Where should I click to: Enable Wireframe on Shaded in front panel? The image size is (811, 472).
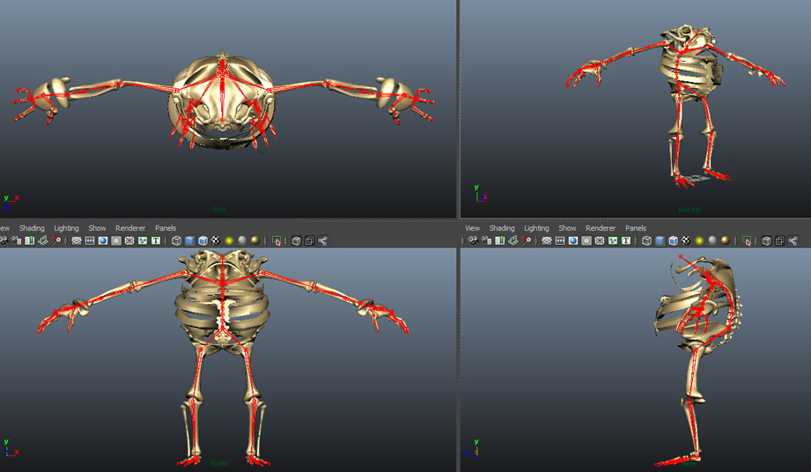point(203,240)
